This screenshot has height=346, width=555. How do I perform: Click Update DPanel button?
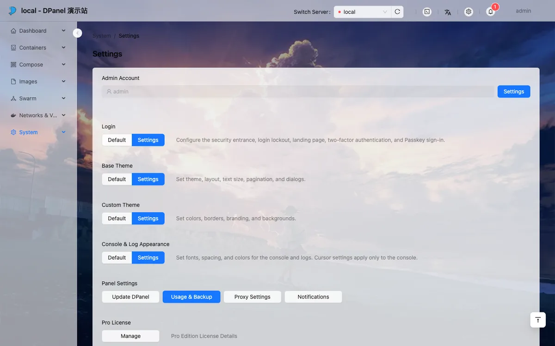pos(130,297)
